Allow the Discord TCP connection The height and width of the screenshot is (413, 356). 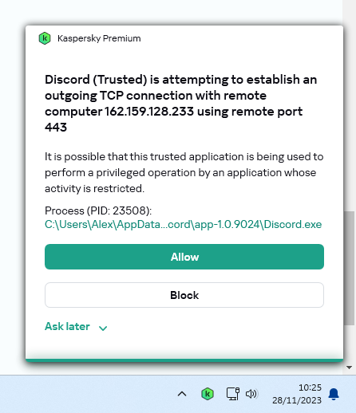point(184,257)
